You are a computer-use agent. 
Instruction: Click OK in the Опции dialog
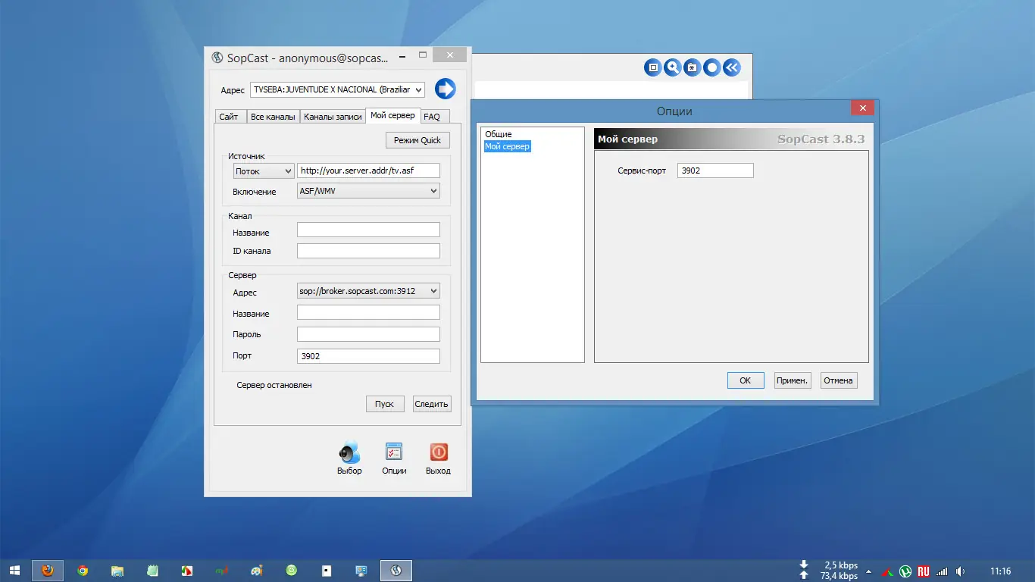point(745,380)
